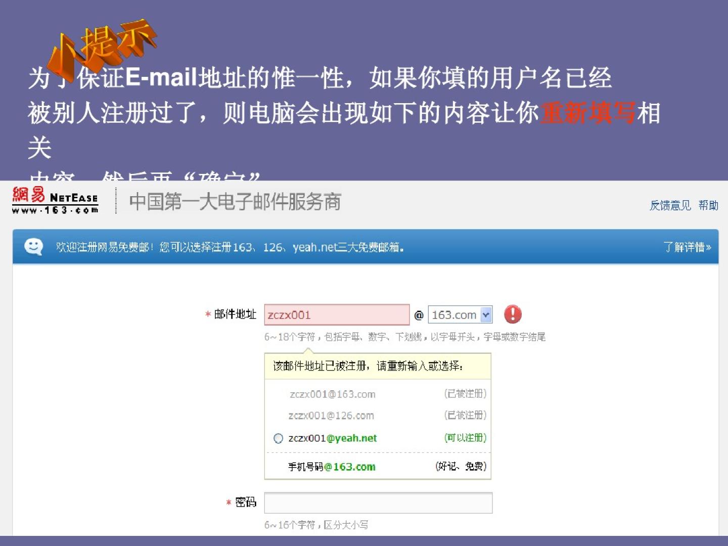Click the NetEase 163.com logo
This screenshot has width=728, height=546.
pyautogui.click(x=55, y=201)
